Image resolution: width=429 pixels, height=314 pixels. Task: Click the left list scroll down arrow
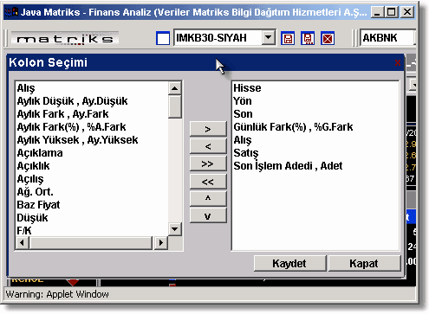click(175, 229)
